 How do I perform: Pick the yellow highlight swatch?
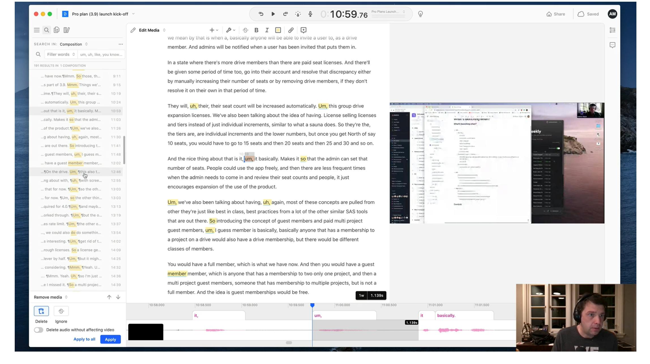[278, 30]
